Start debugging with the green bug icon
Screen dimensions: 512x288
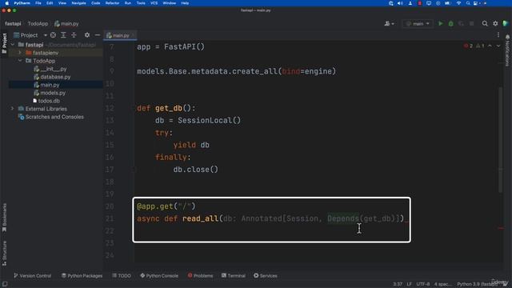pos(451,23)
